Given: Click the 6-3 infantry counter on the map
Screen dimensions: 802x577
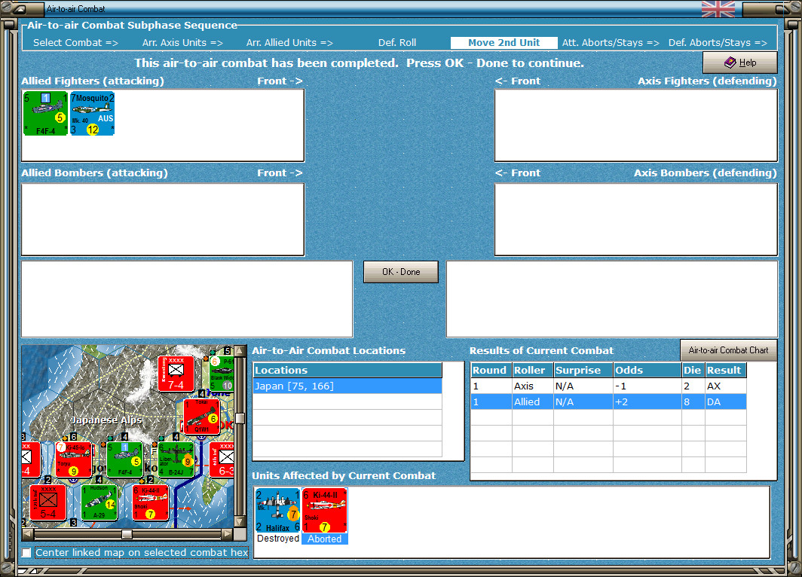Looking at the screenshot, I should pos(222,459).
